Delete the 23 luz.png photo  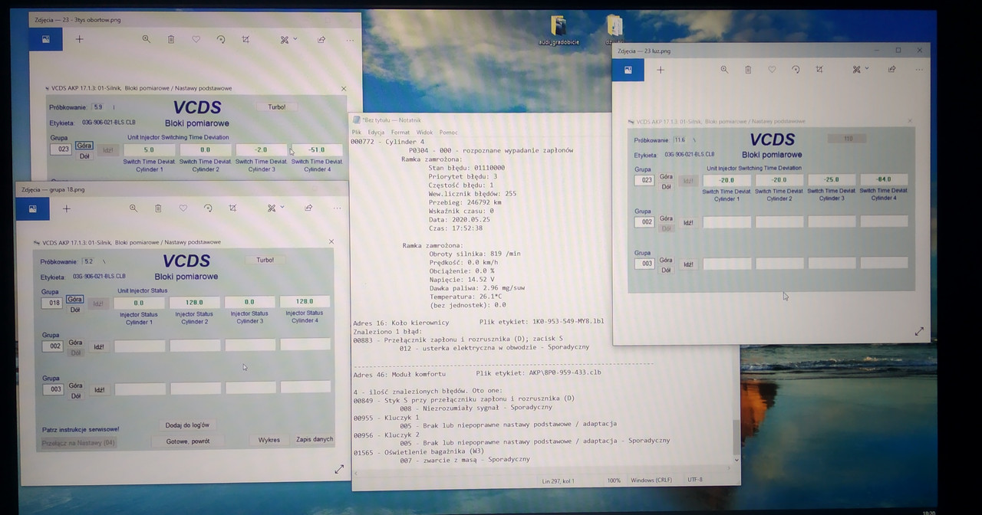click(748, 69)
